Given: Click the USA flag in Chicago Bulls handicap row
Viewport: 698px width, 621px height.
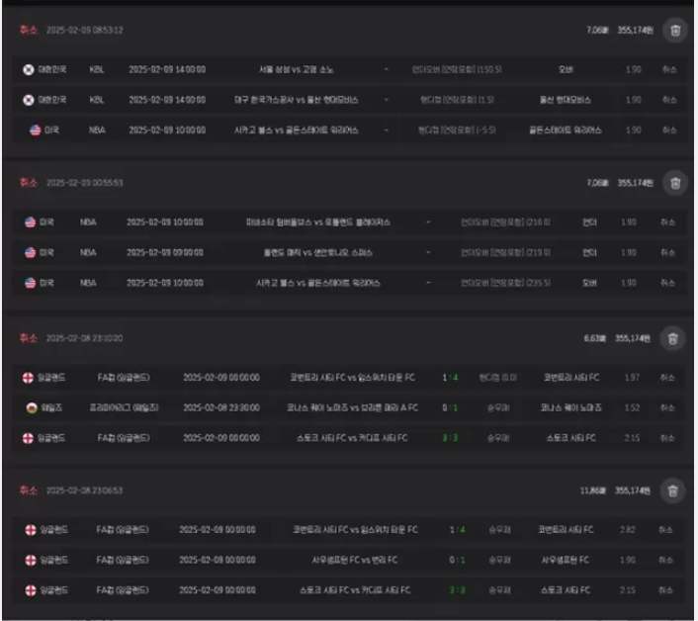Looking at the screenshot, I should coord(35,130).
